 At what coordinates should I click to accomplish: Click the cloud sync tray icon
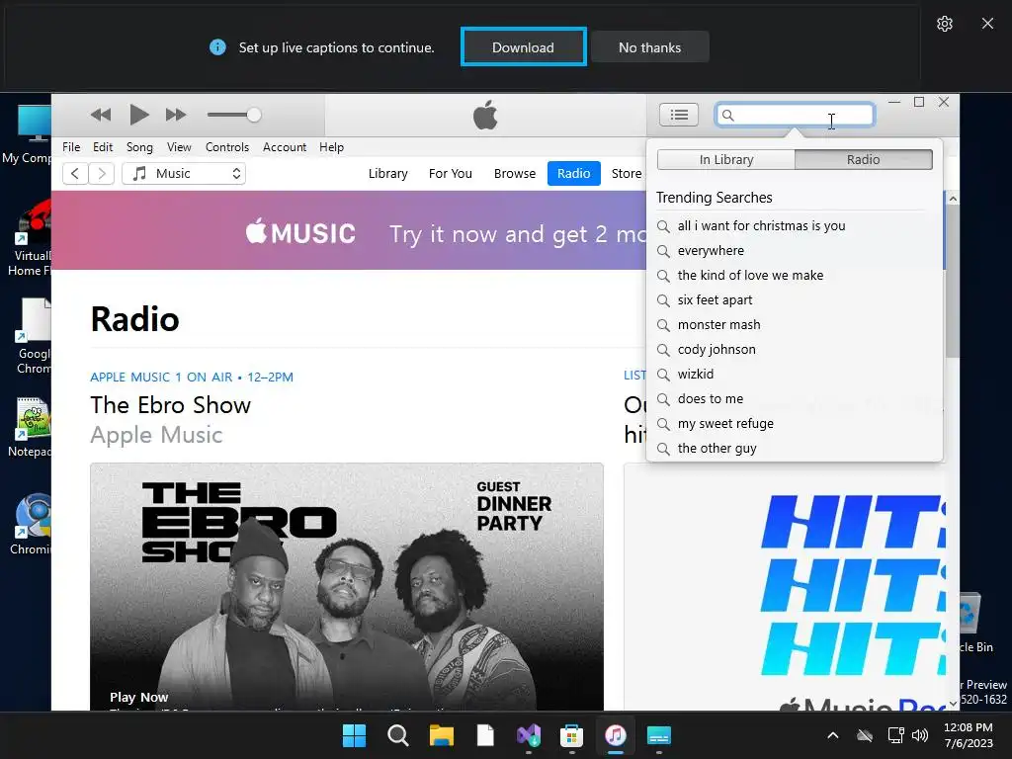[865, 735]
